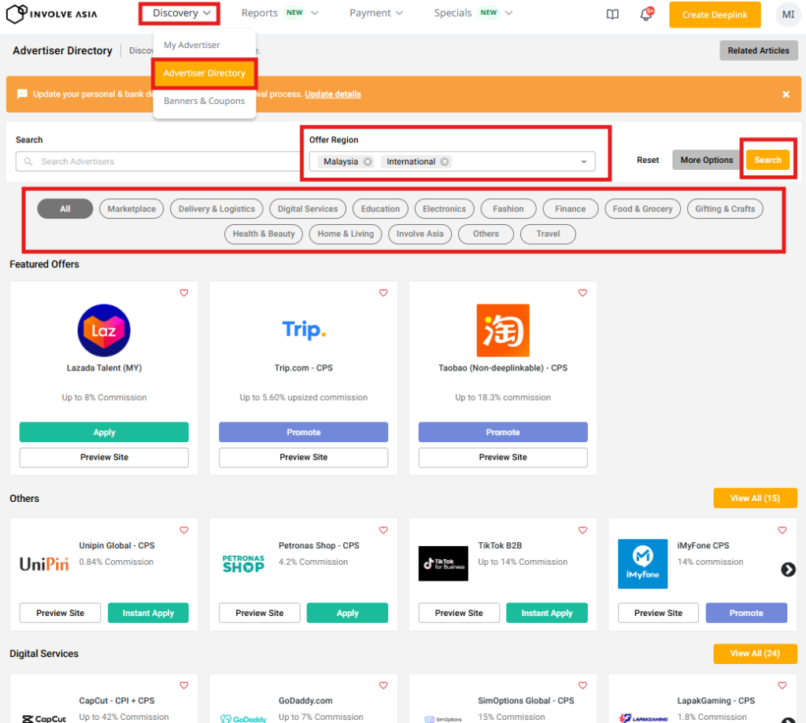Click the book guide icon in header
The width and height of the screenshot is (806, 723).
click(612, 14)
